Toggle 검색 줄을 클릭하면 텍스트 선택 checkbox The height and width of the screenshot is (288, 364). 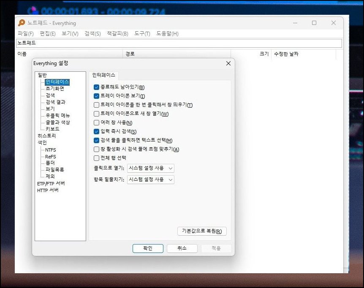(96, 140)
